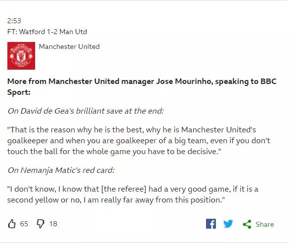The height and width of the screenshot is (243, 291).
Task: Click the quote starting 'I don't know'
Action: pyautogui.click(x=133, y=195)
